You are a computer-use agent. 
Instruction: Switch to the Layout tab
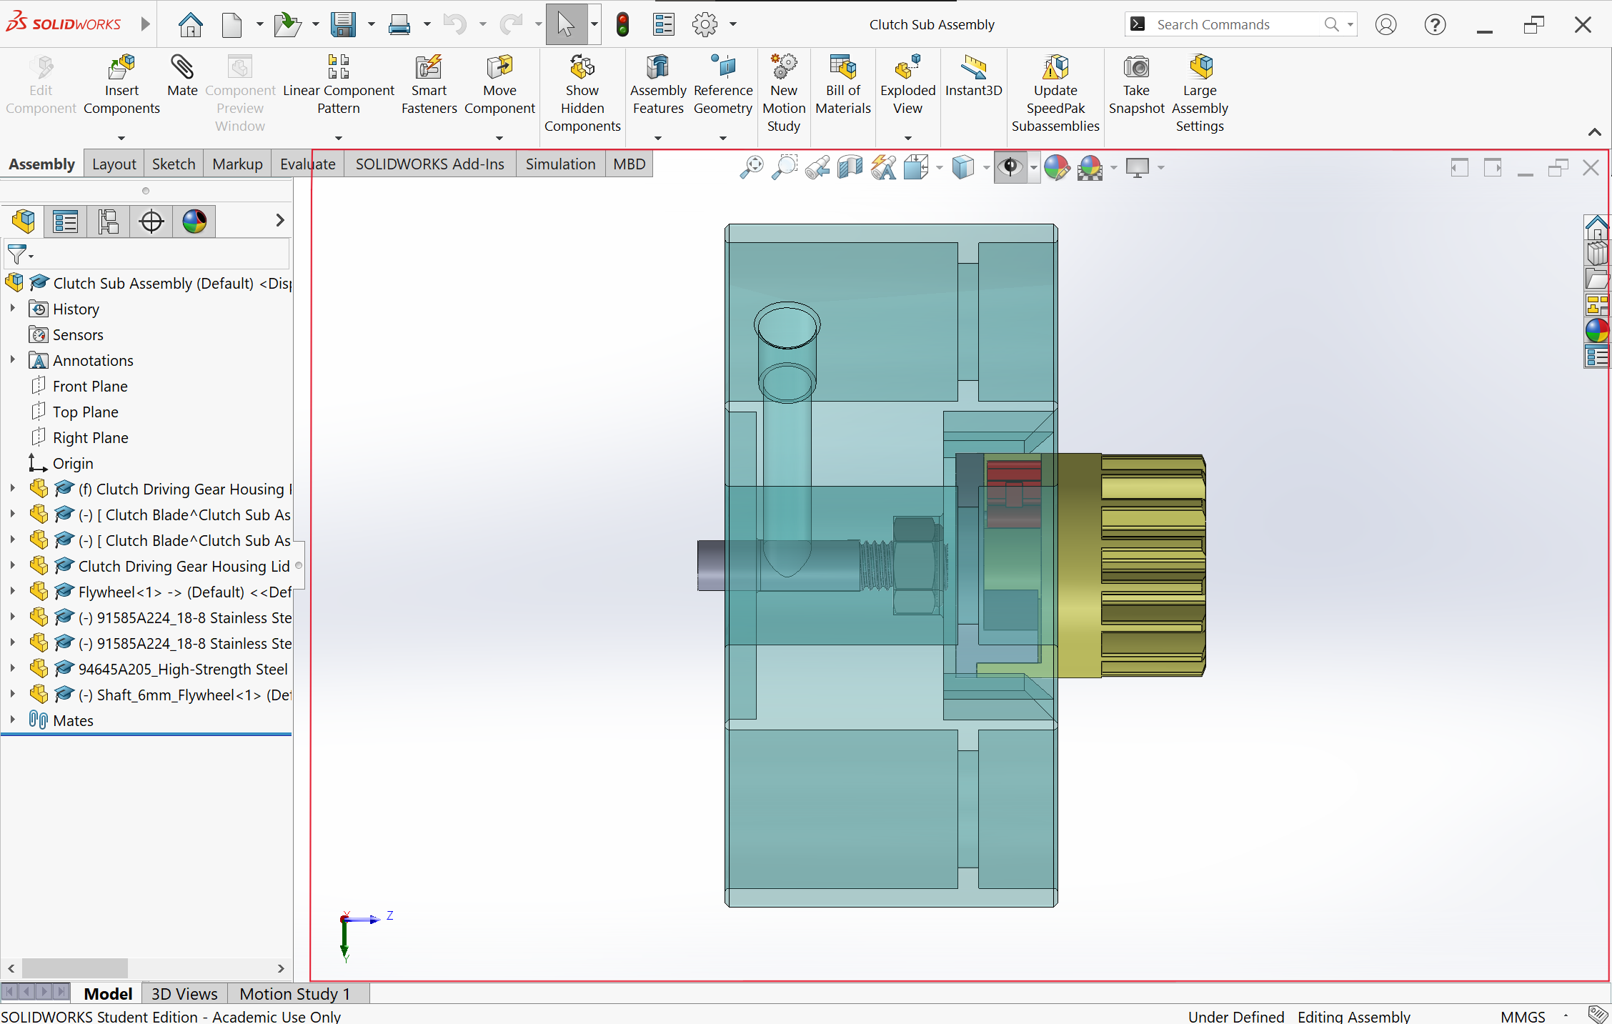click(x=114, y=164)
